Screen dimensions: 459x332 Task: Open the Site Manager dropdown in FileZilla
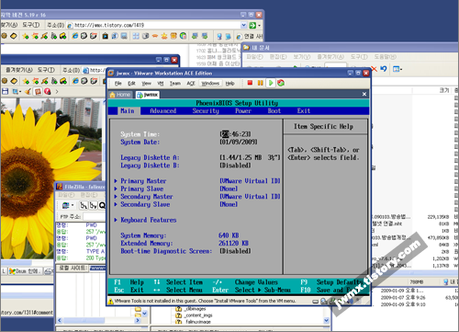pyautogui.click(x=73, y=205)
